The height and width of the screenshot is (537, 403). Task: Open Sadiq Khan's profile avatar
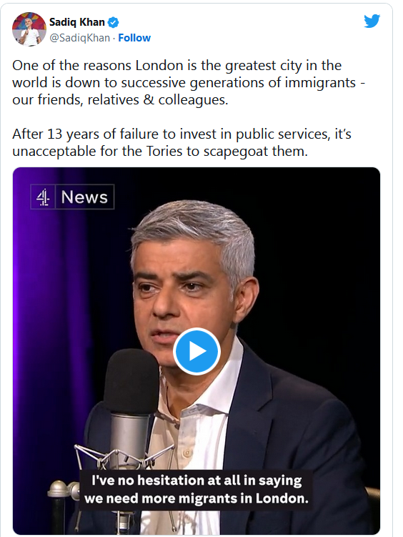(x=29, y=29)
